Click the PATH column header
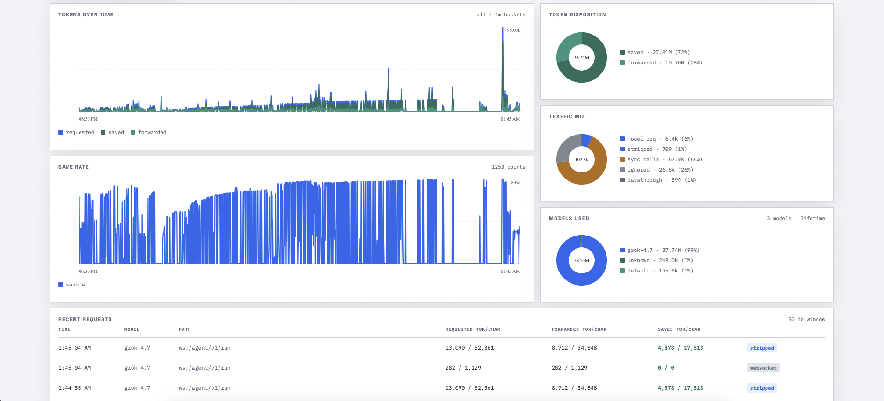Viewport: 884px width, 401px height. [185, 329]
